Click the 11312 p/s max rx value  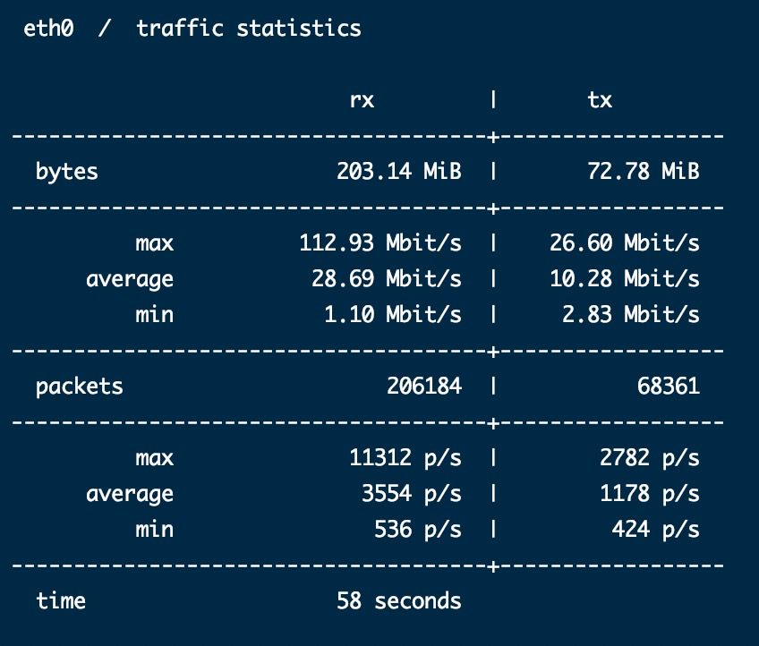[x=405, y=457]
